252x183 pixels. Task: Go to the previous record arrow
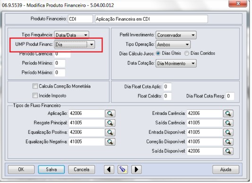(x=109, y=169)
